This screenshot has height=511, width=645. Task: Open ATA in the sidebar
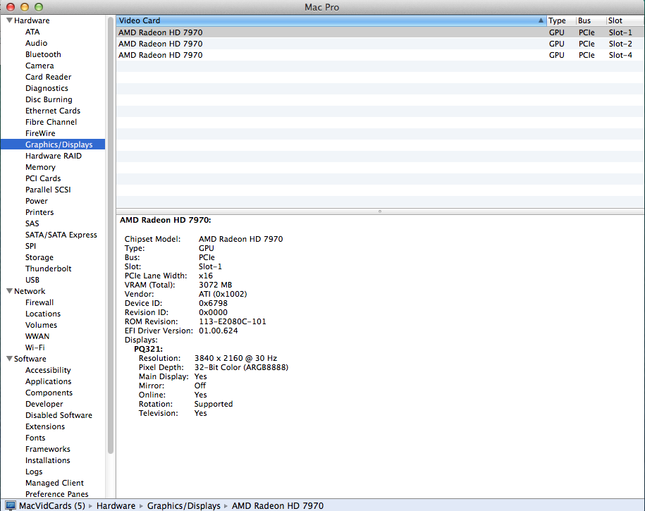point(32,32)
